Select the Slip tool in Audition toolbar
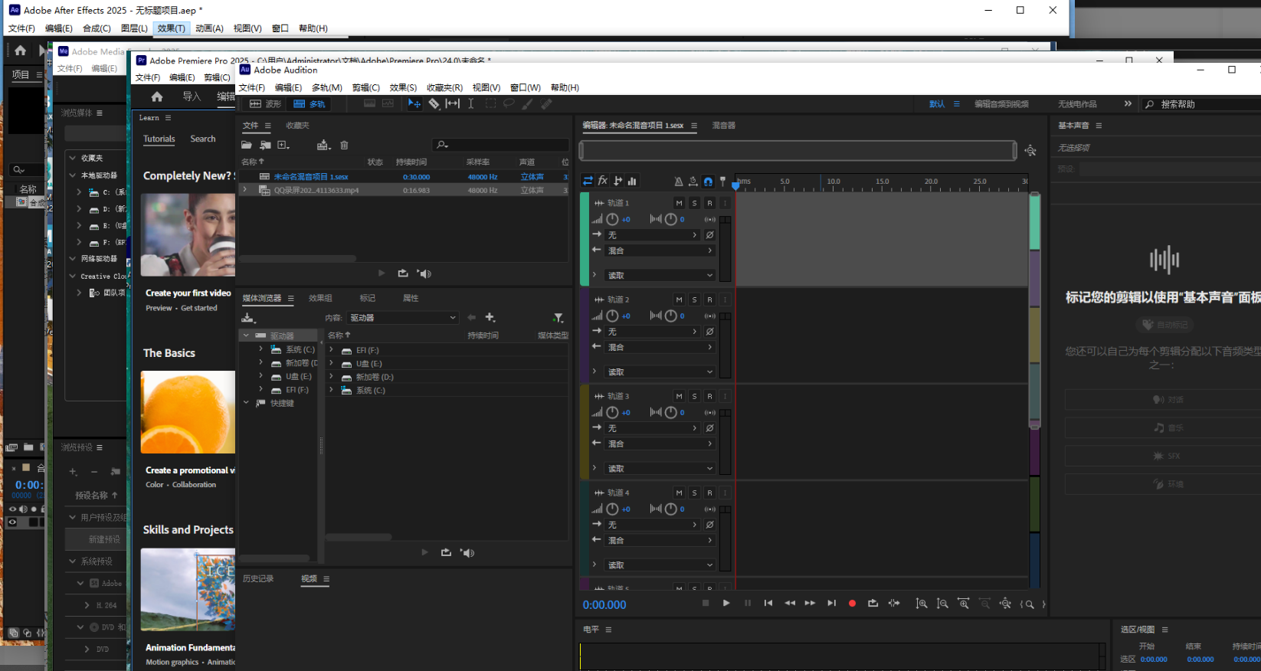Image resolution: width=1261 pixels, height=671 pixels. (453, 103)
